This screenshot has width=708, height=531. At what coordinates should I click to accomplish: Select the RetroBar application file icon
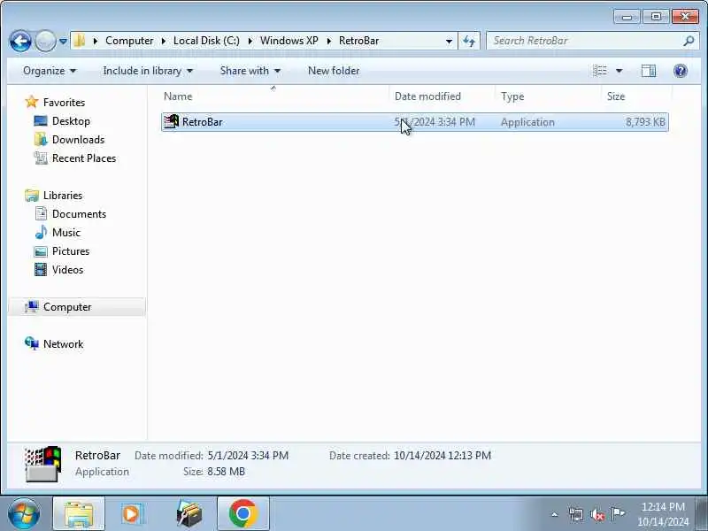click(171, 121)
